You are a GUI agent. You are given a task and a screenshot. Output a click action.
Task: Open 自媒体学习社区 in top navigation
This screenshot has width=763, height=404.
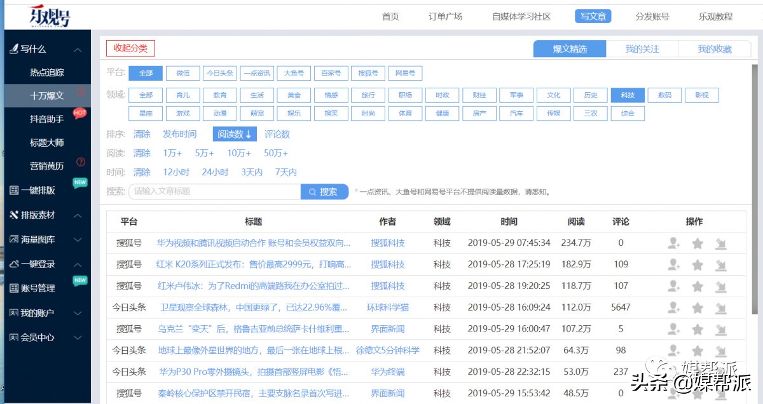(521, 17)
